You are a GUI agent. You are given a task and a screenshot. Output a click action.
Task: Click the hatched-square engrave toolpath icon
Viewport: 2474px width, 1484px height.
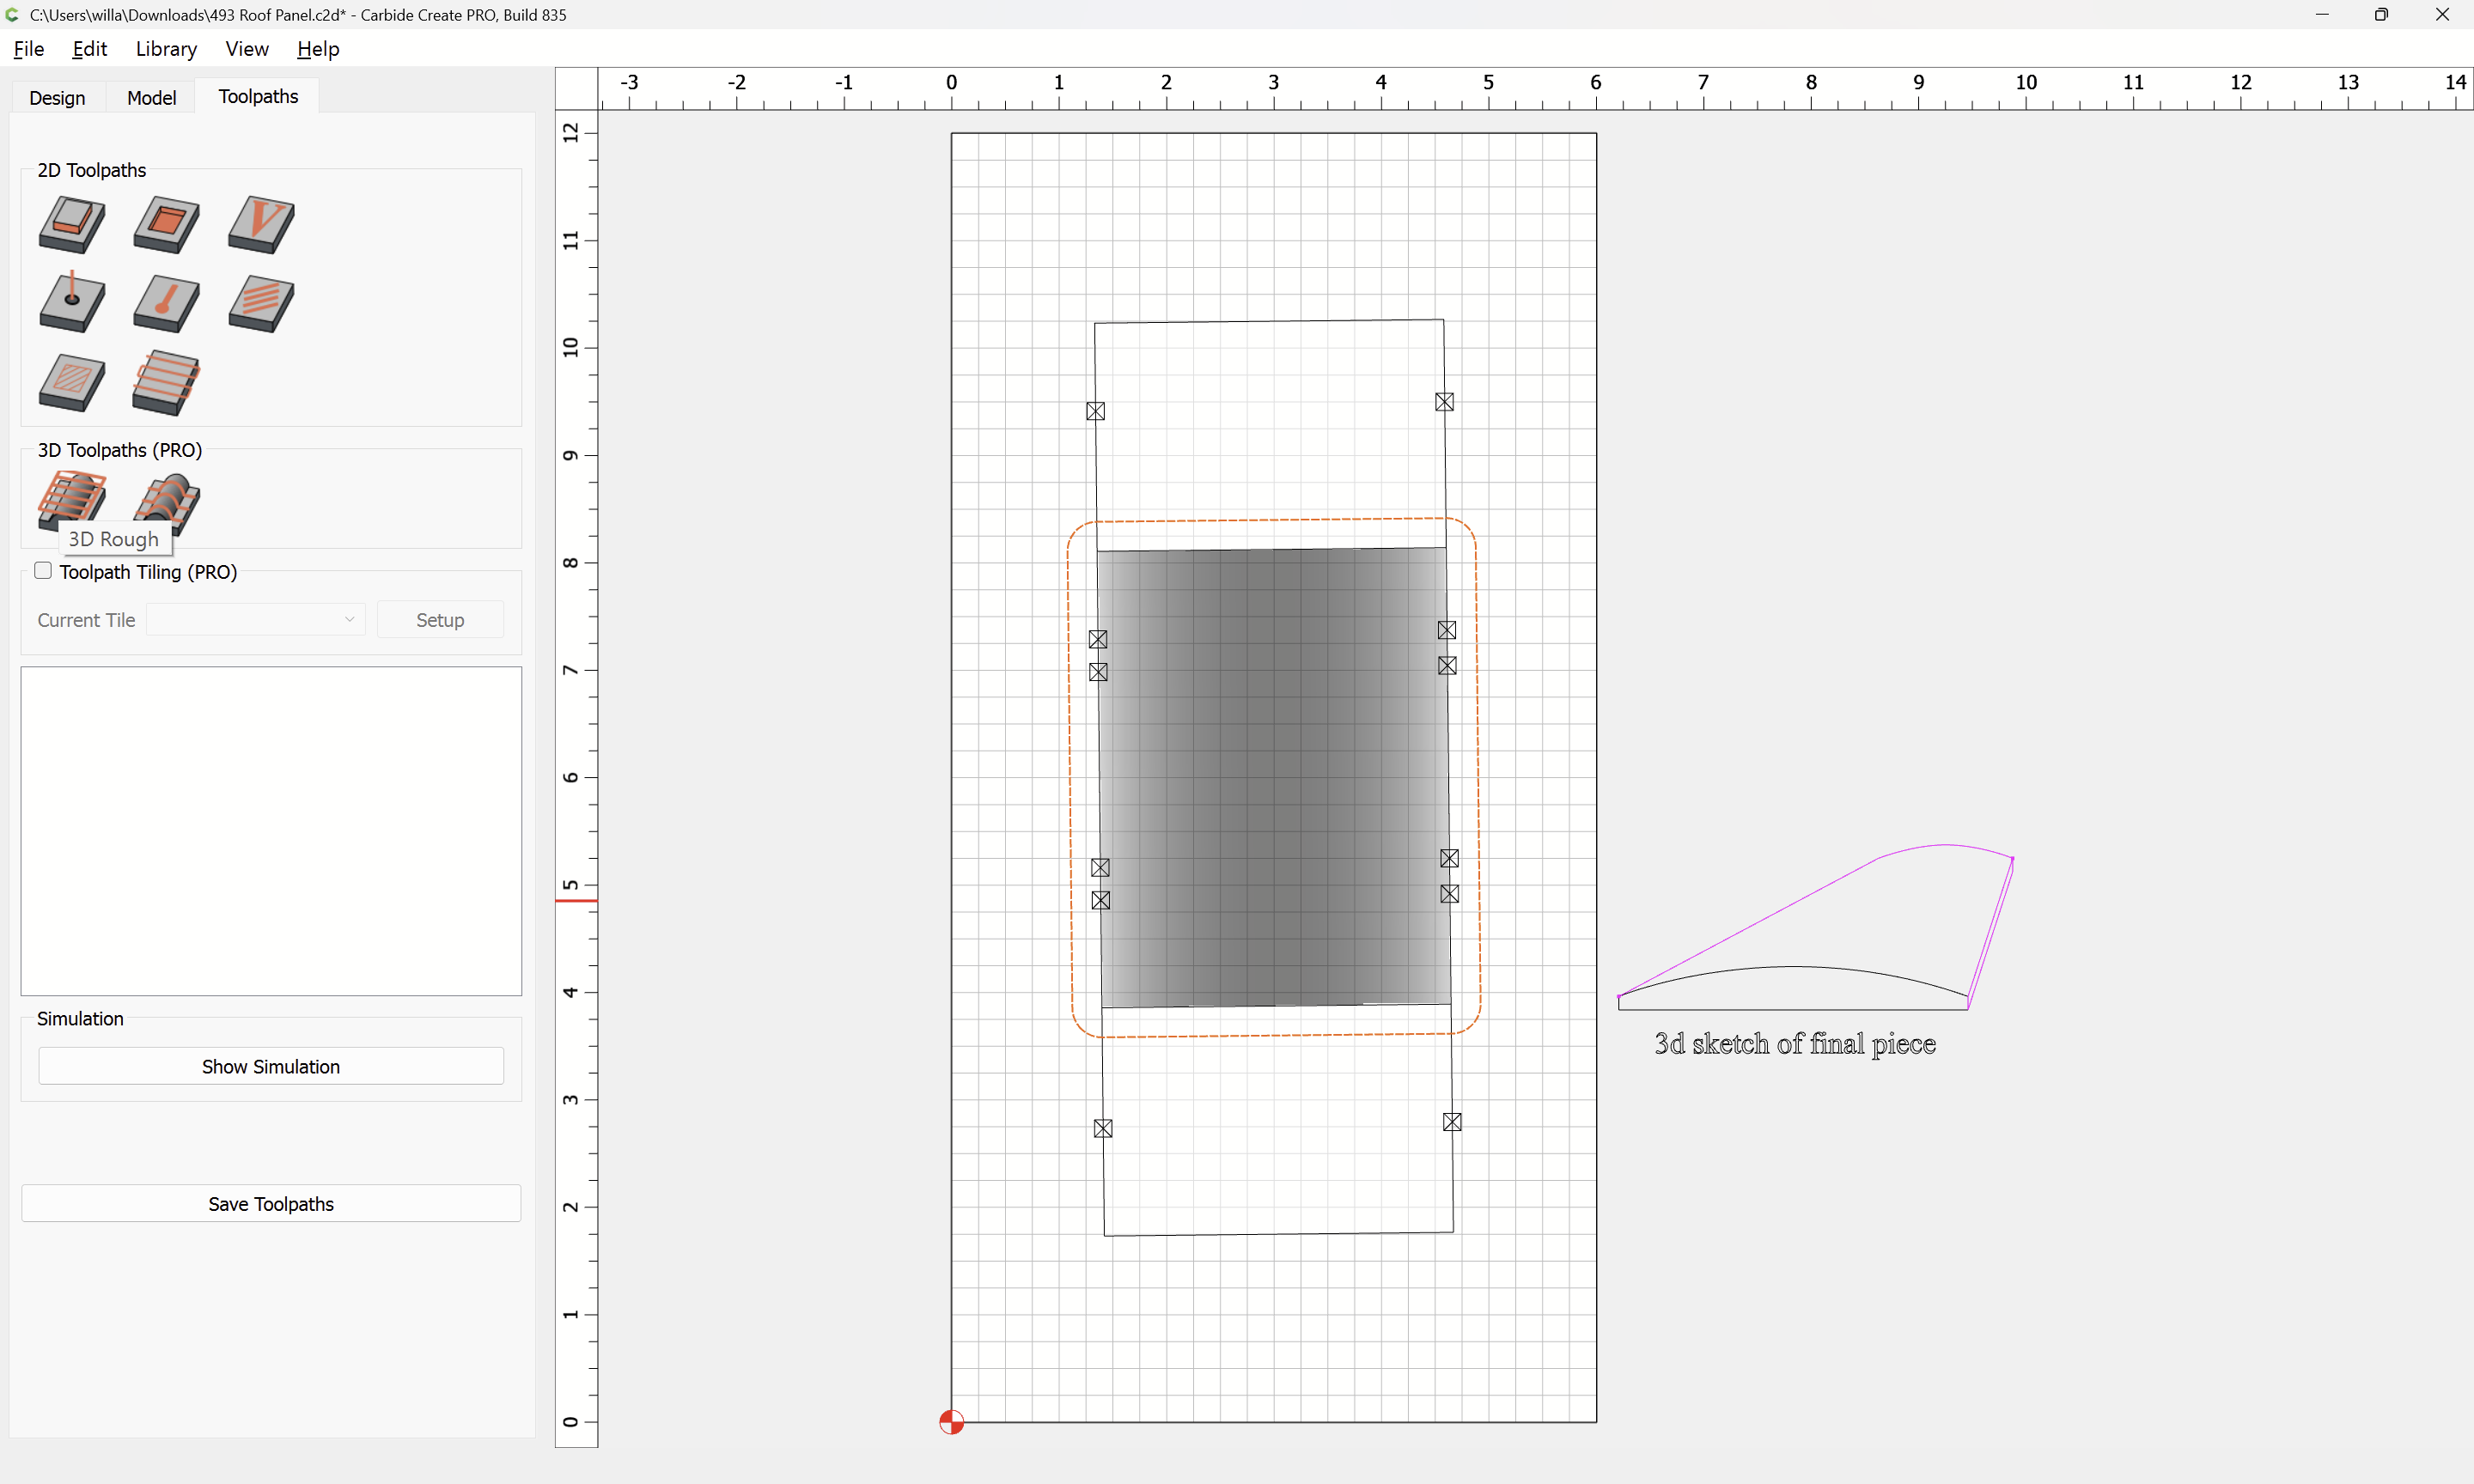[71, 382]
